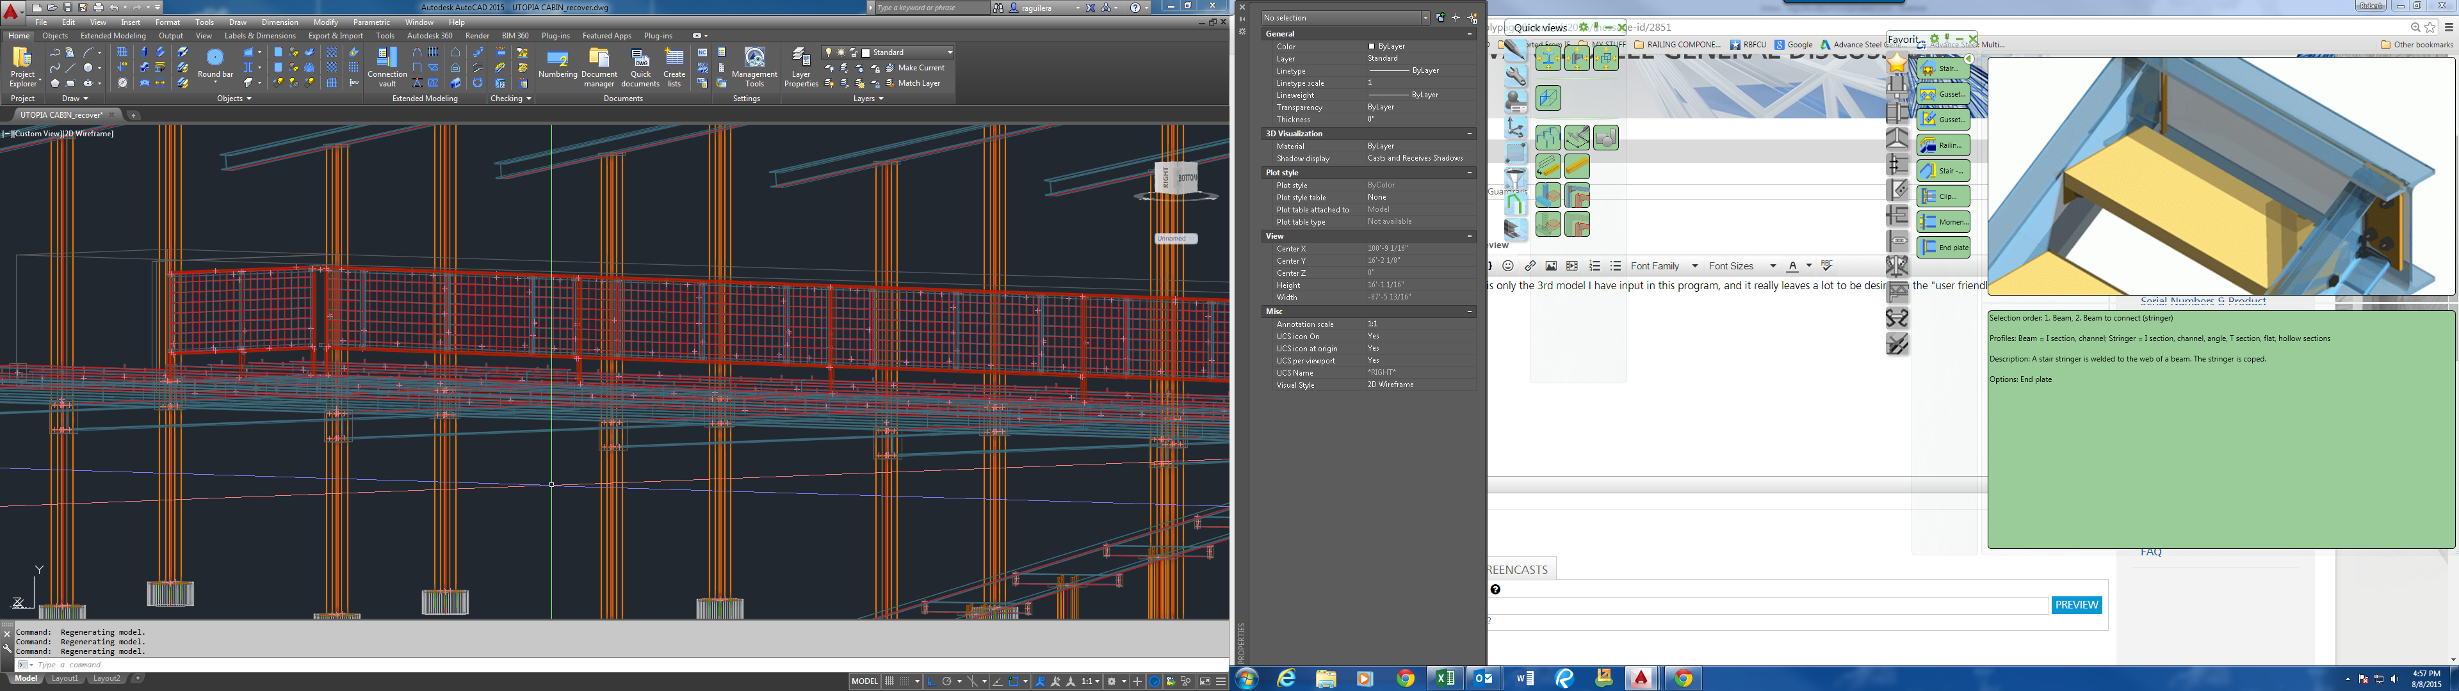Open the Extended Modeling ribbon tab
Image resolution: width=2459 pixels, height=691 pixels.
pos(113,36)
